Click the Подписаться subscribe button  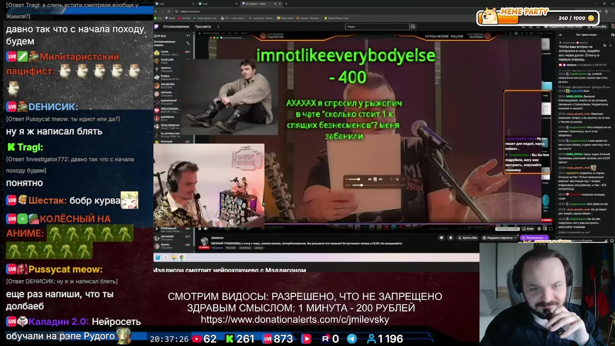pos(533,238)
